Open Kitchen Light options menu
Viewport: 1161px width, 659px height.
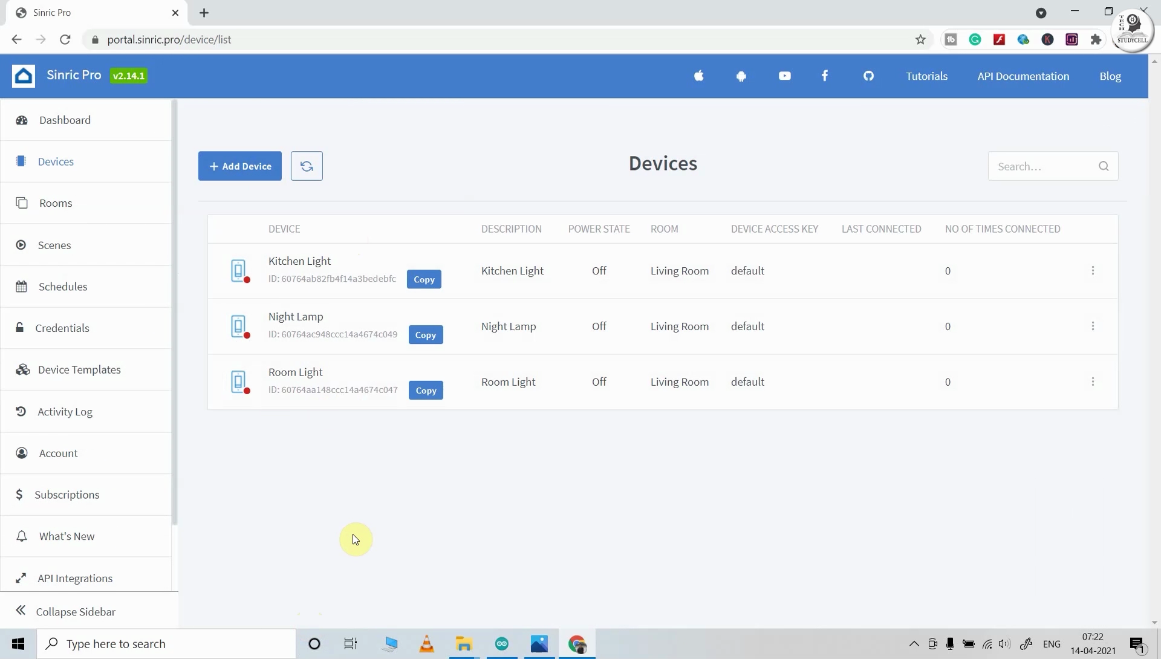[1093, 271]
